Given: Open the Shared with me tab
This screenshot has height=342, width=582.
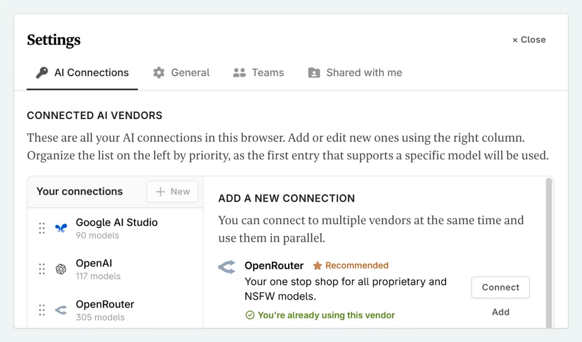Looking at the screenshot, I should [x=363, y=73].
